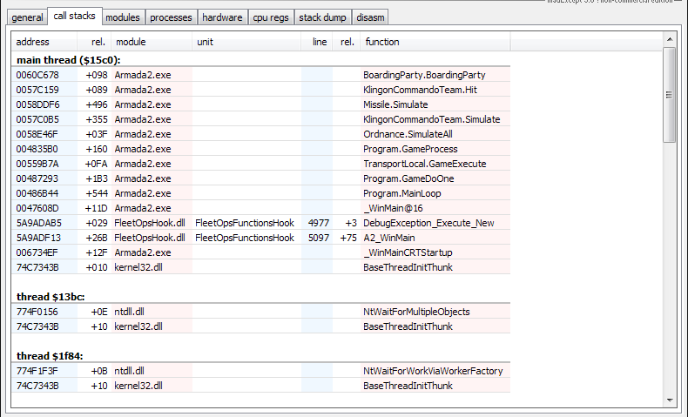Screen dimensions: 688x417
Task: Open the stack dump tab
Action: click(x=322, y=17)
